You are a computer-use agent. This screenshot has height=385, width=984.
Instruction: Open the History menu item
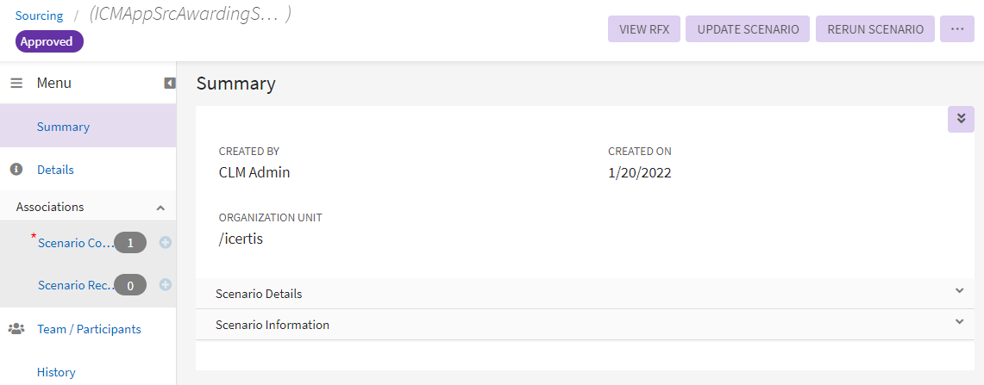click(x=56, y=372)
